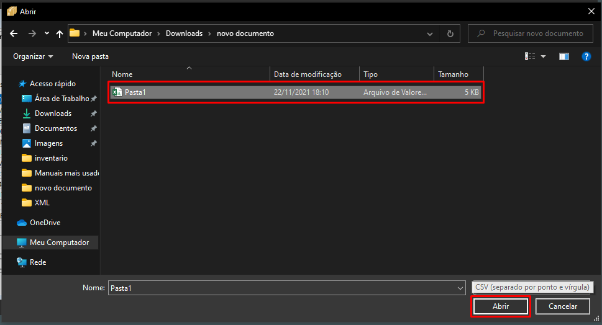Viewport: 602px width, 325px height.
Task: Select Meu Computador in the breadcrumb path
Action: [x=122, y=33]
